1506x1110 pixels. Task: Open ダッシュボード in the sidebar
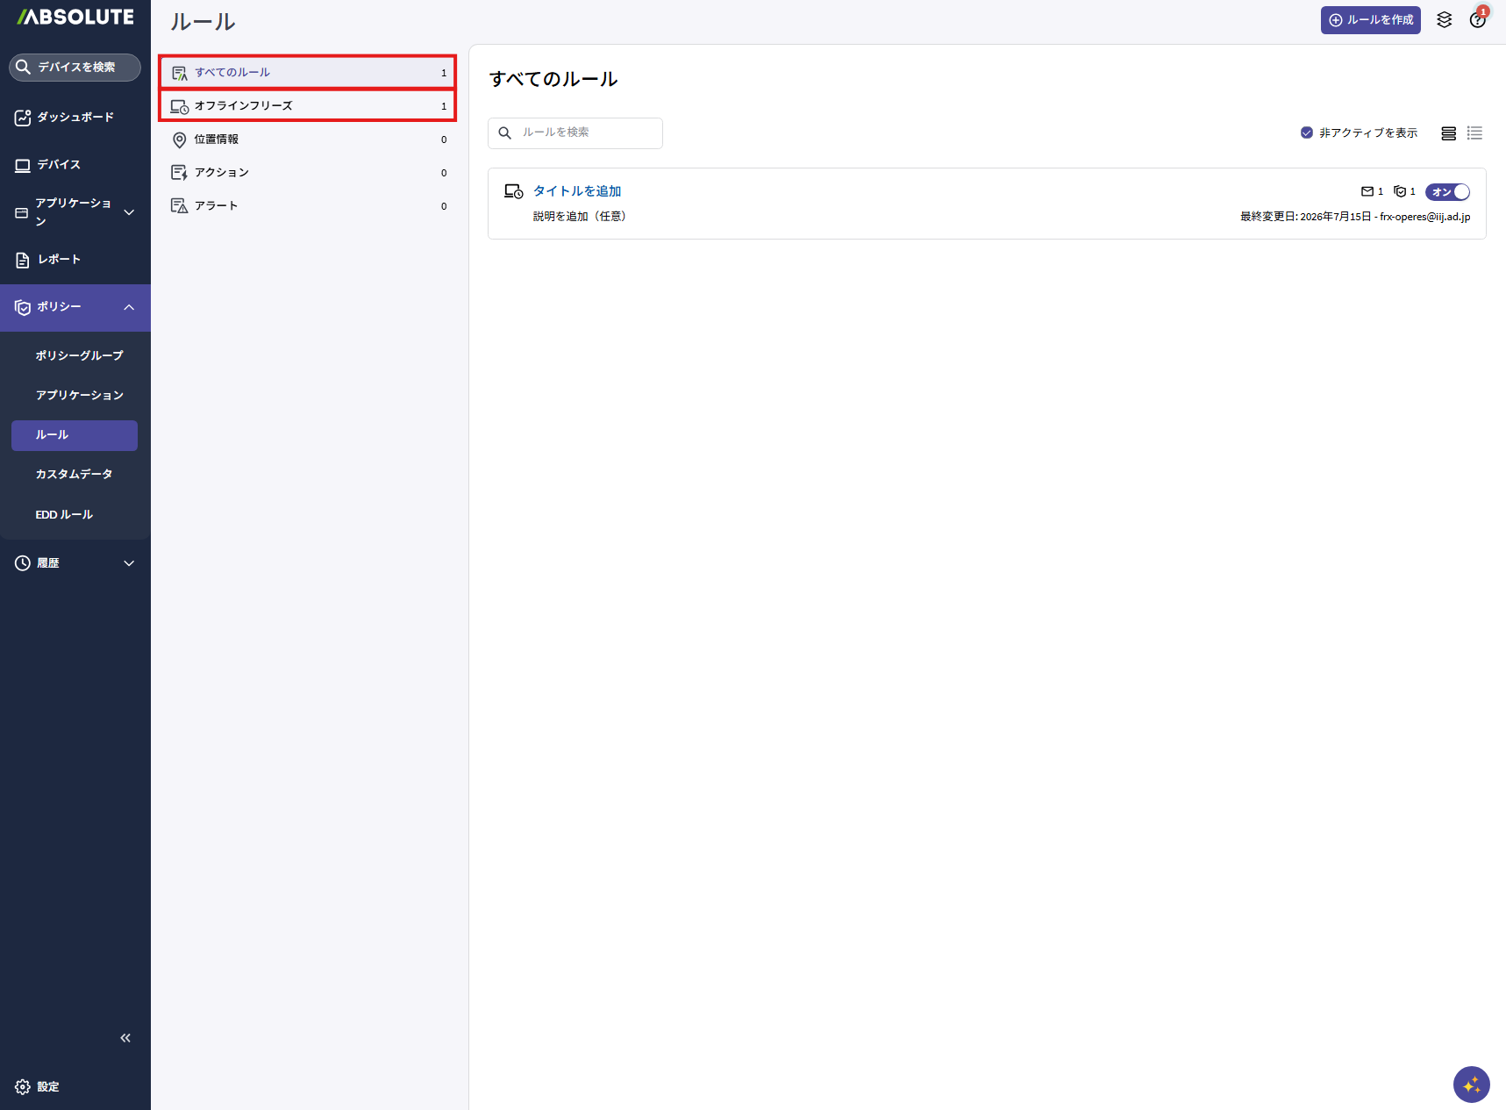75,118
